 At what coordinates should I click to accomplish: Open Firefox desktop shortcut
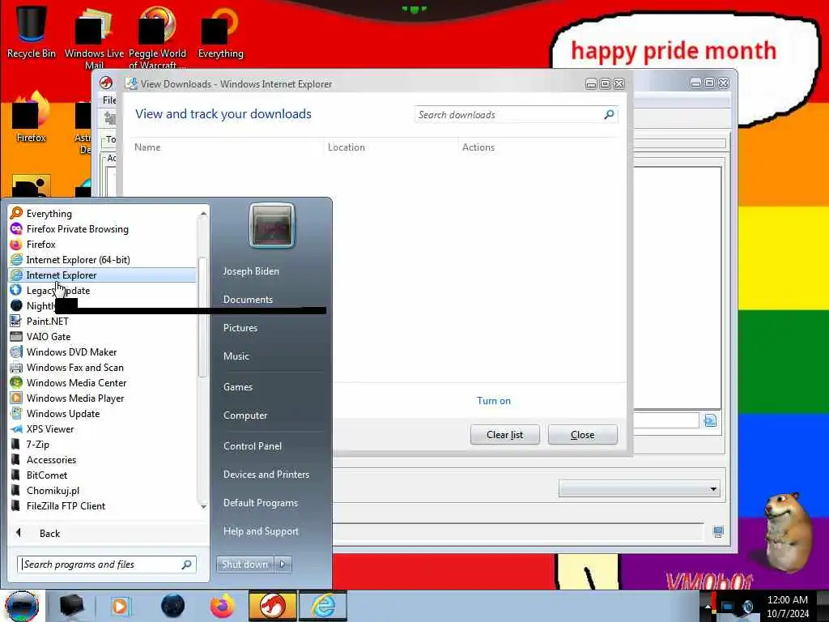pos(32,117)
